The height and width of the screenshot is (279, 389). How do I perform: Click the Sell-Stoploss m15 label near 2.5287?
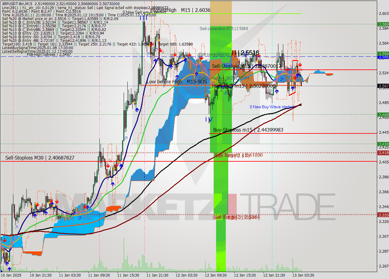tap(246, 66)
